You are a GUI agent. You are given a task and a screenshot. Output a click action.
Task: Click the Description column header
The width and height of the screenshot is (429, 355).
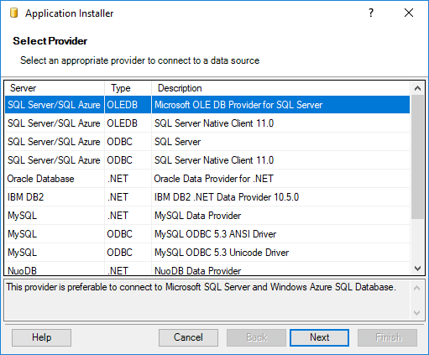280,88
